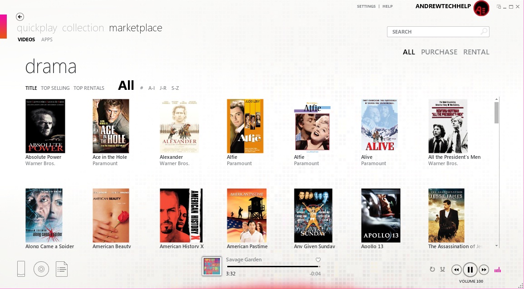524x289 pixels.
Task: Toggle shuffle playback
Action: tap(442, 269)
